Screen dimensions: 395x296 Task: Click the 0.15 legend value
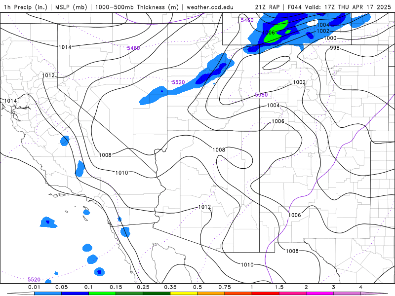click(x=116, y=287)
